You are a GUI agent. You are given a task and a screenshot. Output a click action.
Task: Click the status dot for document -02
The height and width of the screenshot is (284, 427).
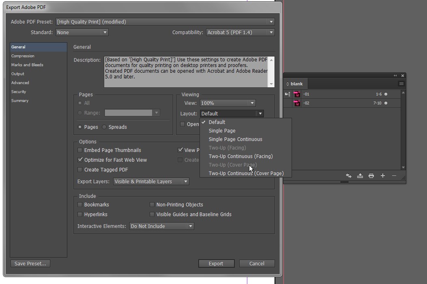coord(386,103)
